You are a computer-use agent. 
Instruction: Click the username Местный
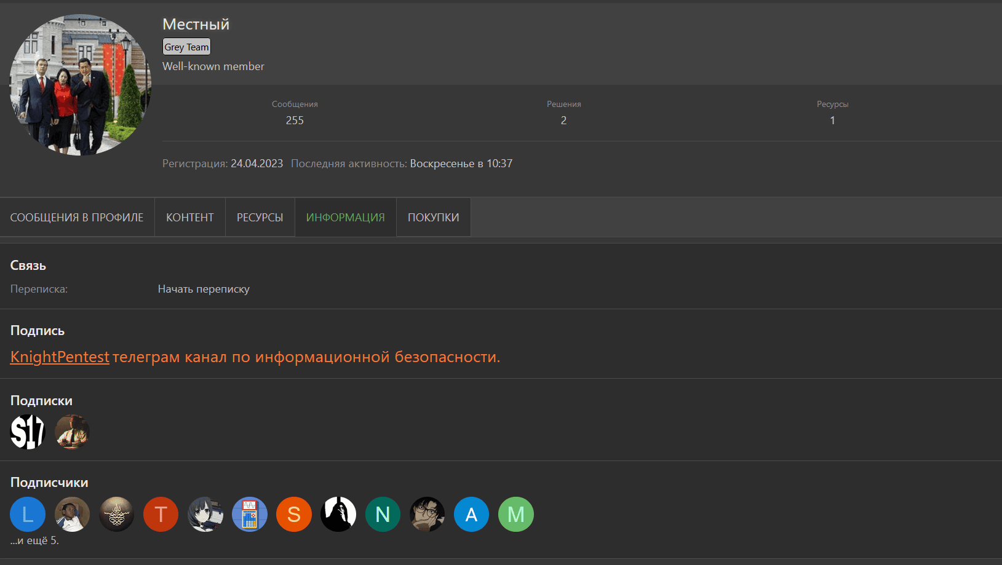pyautogui.click(x=196, y=24)
